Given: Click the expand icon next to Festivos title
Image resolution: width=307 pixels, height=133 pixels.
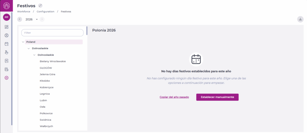Looking at the screenshot, I should [40, 6].
